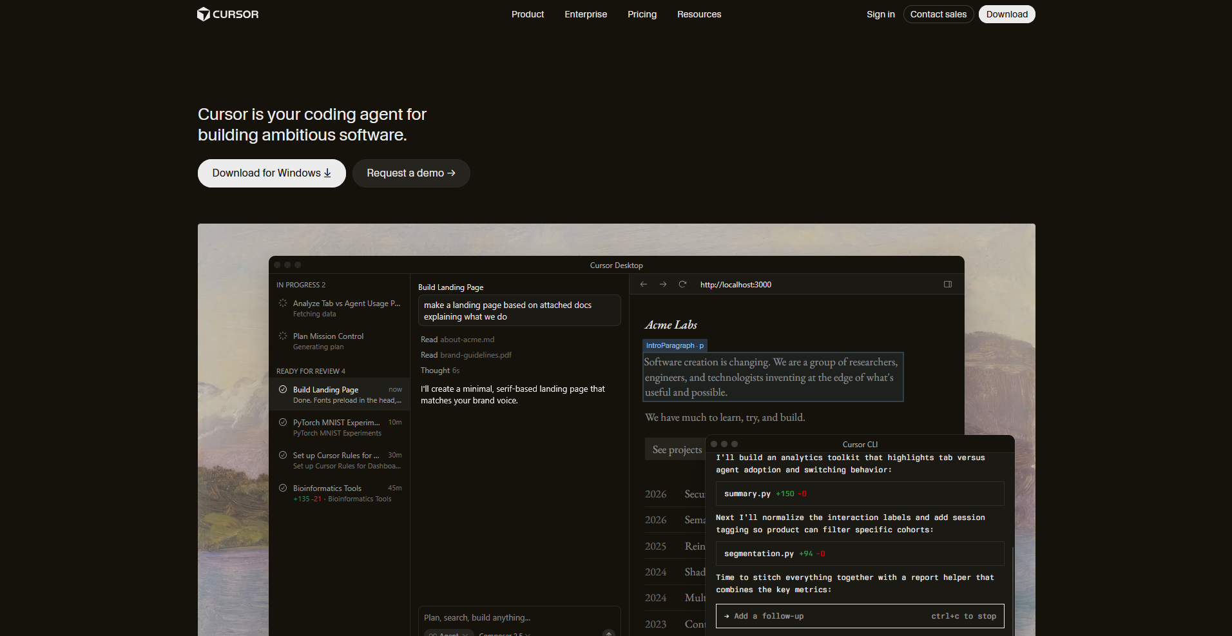Screen dimensions: 1232x636
Task: Go forward in the localhost preview browser
Action: [x=663, y=284]
